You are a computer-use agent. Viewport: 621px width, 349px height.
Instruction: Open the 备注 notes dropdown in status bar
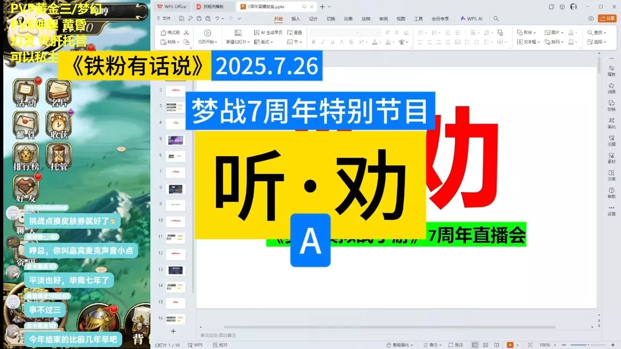coord(432,345)
